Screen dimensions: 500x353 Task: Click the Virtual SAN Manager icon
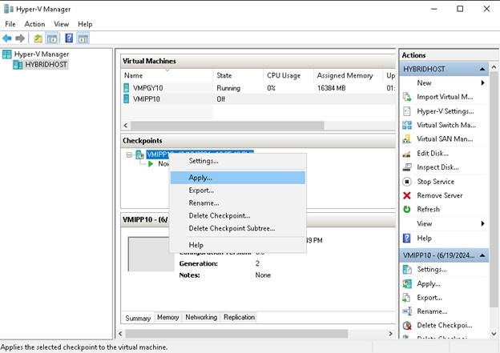[x=407, y=139]
